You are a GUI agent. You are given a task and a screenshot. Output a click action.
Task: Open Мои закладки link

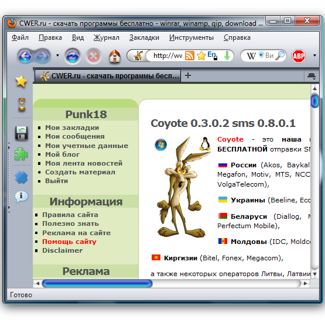click(72, 128)
